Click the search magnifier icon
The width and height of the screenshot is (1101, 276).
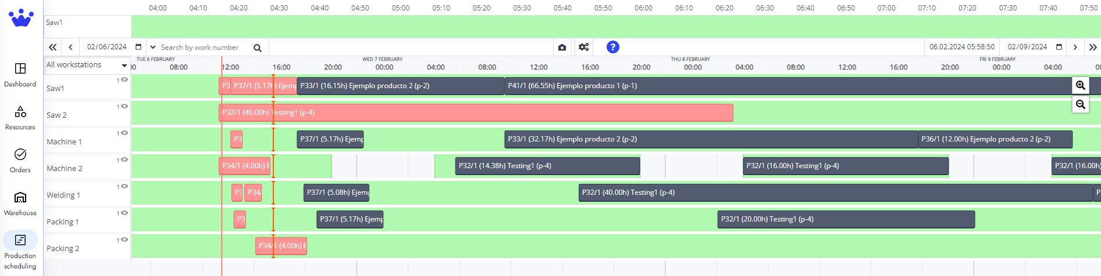(258, 48)
